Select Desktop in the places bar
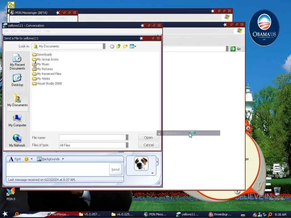Image resolution: width=291 pixels, height=218 pixels. pyautogui.click(x=17, y=80)
